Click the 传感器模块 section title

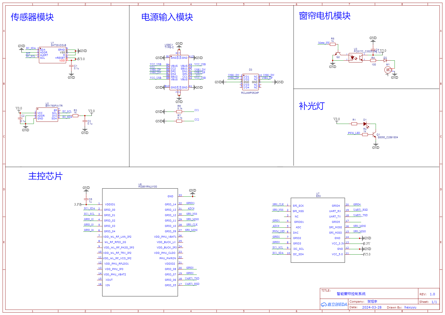pos(32,17)
